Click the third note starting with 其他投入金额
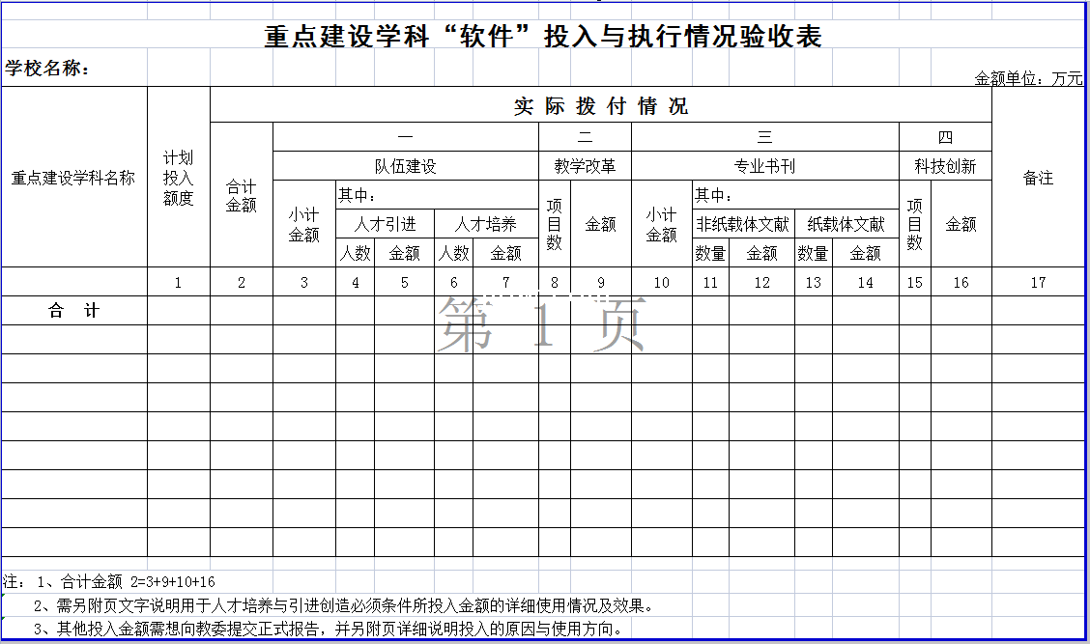1090x644 pixels. click(327, 630)
